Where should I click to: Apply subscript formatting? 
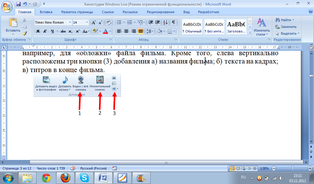70,32
